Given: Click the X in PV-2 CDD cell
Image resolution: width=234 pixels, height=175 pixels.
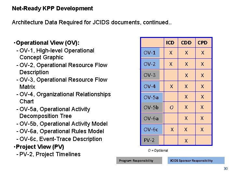Looking at the screenshot, I should 186,141.
